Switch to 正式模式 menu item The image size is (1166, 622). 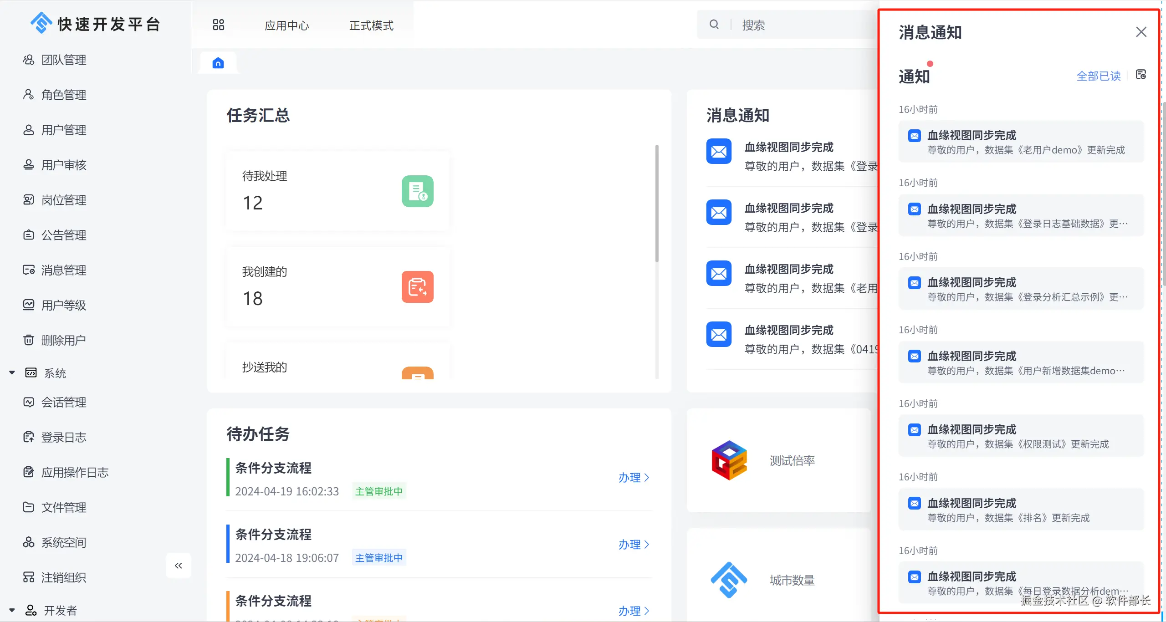pos(371,25)
